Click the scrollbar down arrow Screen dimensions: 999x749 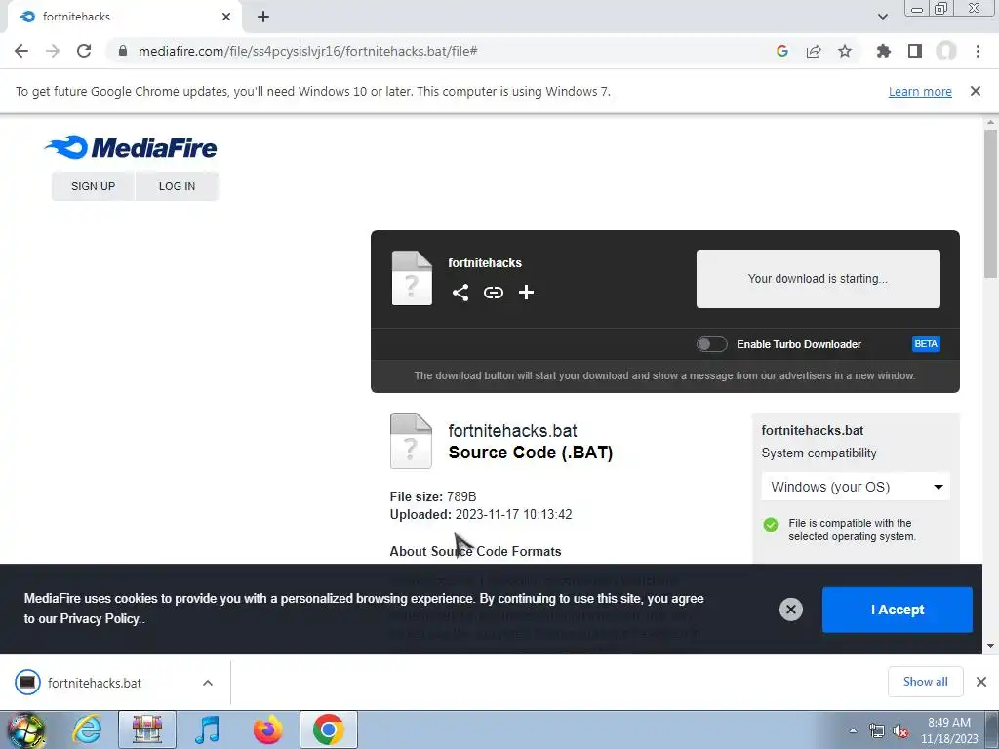click(991, 646)
